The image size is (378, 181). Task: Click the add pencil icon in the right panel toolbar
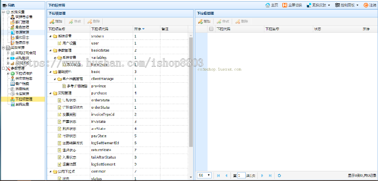click(200, 21)
